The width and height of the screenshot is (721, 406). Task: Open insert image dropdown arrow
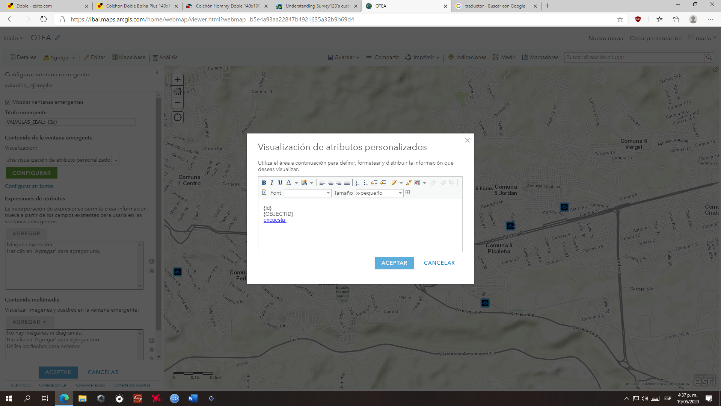[425, 183]
